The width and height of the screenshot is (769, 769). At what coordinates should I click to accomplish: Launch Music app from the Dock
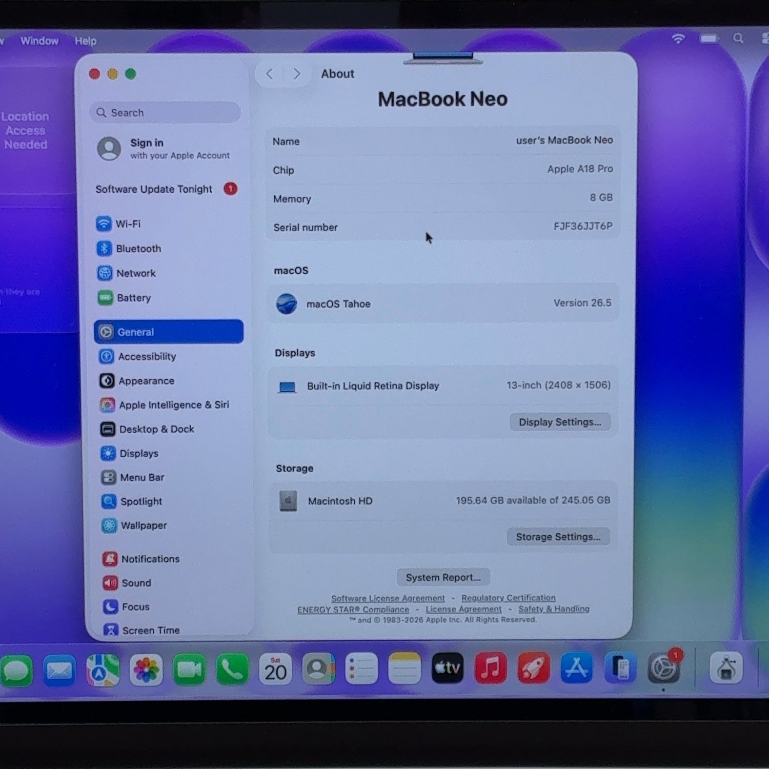coord(491,668)
